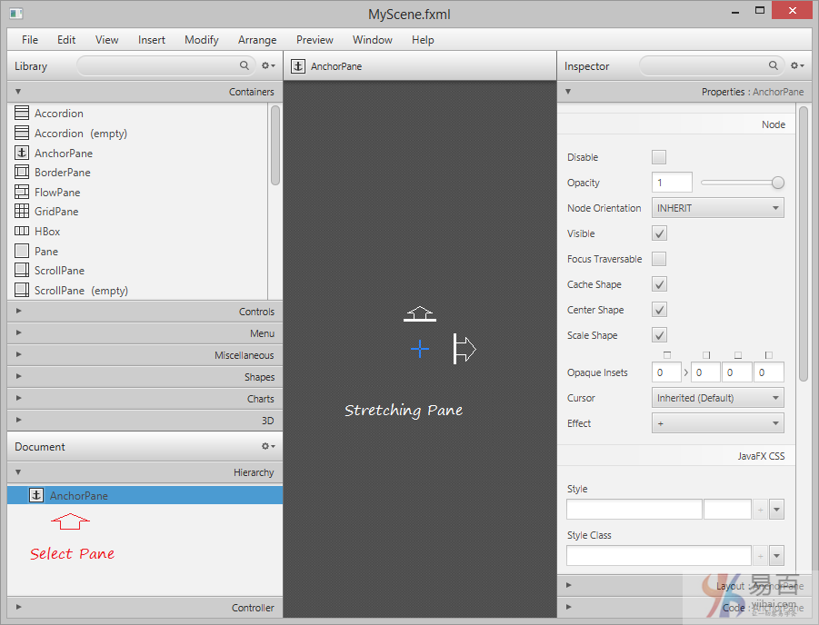Select the HBox icon in Containers

click(x=22, y=232)
